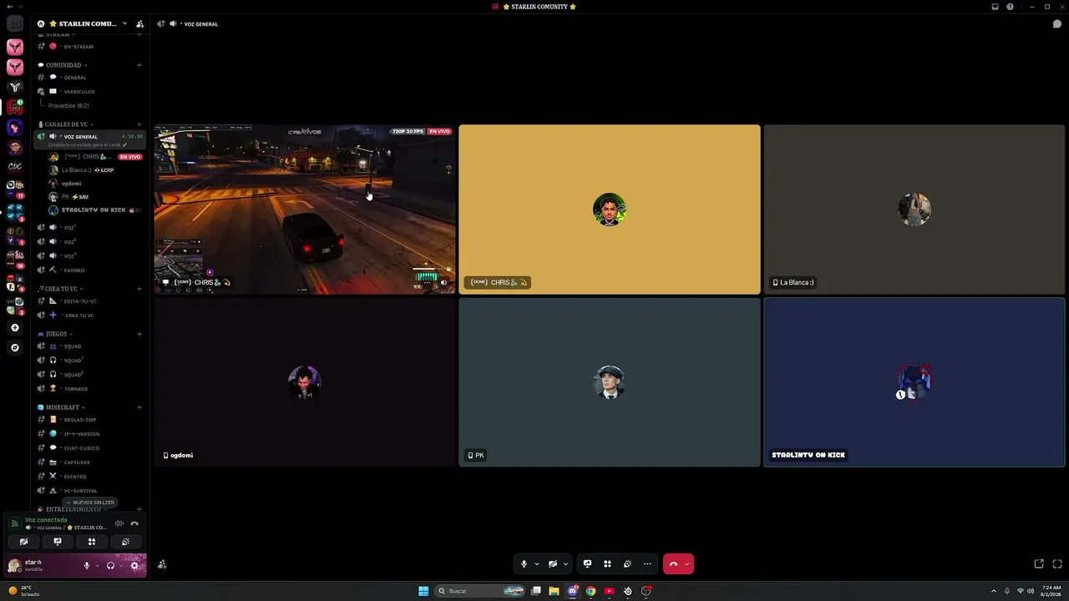Collapse the CREA TU VC category

click(x=61, y=289)
